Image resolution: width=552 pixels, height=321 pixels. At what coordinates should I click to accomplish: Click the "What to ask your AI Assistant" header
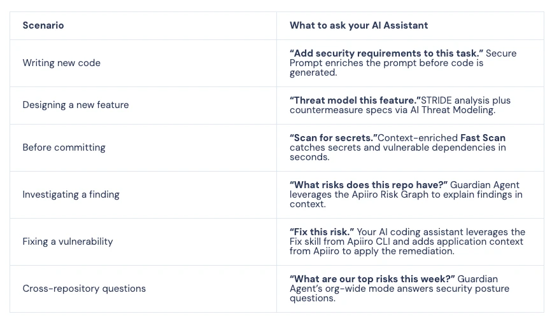coord(358,25)
